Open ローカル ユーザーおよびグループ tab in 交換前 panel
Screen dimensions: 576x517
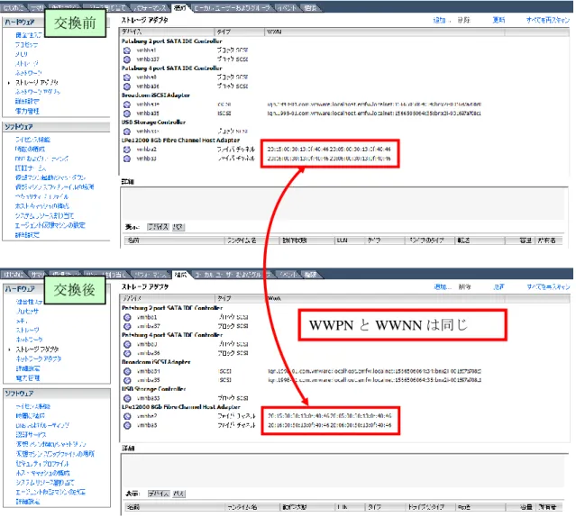click(232, 8)
